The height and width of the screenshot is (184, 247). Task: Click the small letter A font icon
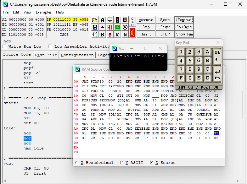(x=102, y=27)
